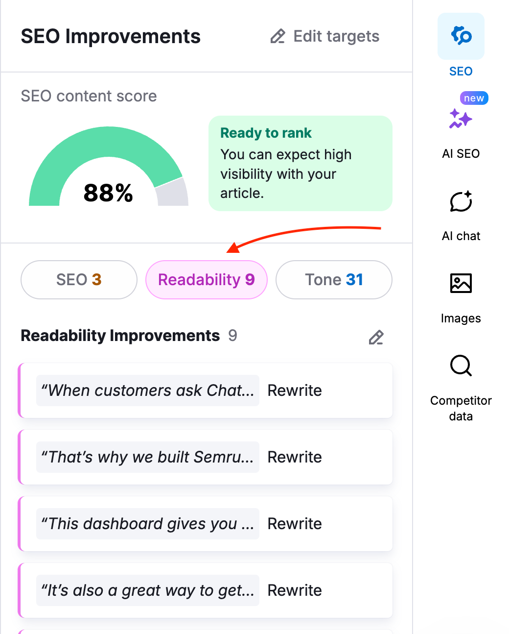Select the AI SEO sparkles icon
Viewport: 509px width, 634px height.
point(461,119)
